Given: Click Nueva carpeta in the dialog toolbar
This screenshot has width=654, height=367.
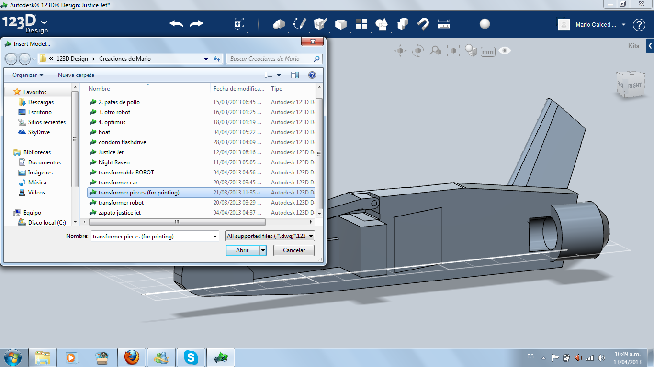Looking at the screenshot, I should 76,75.
